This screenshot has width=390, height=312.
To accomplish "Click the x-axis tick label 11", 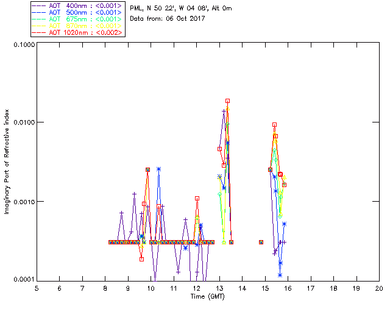I will click(x=174, y=288).
